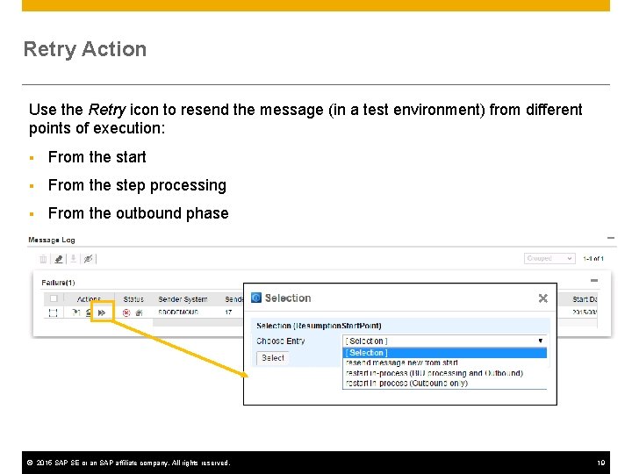Click the trash delete icon in Message Log toolbar
632x474 pixels.
[x=43, y=259]
